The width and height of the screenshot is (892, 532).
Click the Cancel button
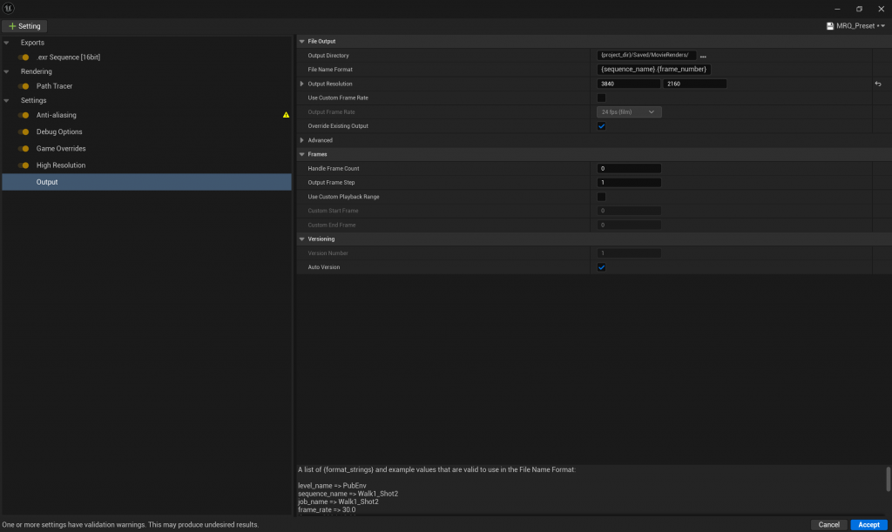click(x=829, y=525)
